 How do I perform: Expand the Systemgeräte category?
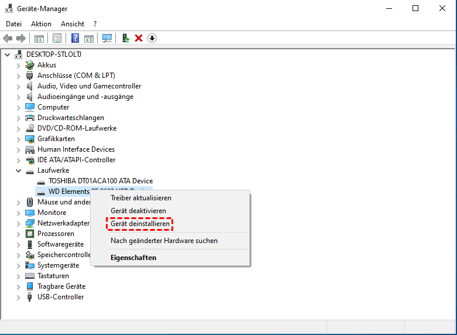18,266
